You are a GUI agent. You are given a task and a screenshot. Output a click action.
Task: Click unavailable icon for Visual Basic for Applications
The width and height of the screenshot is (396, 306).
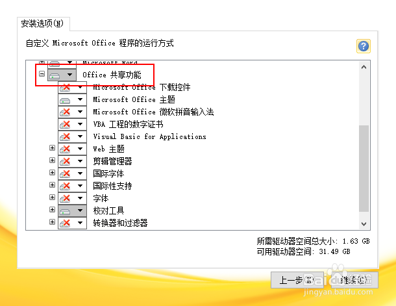coord(65,136)
